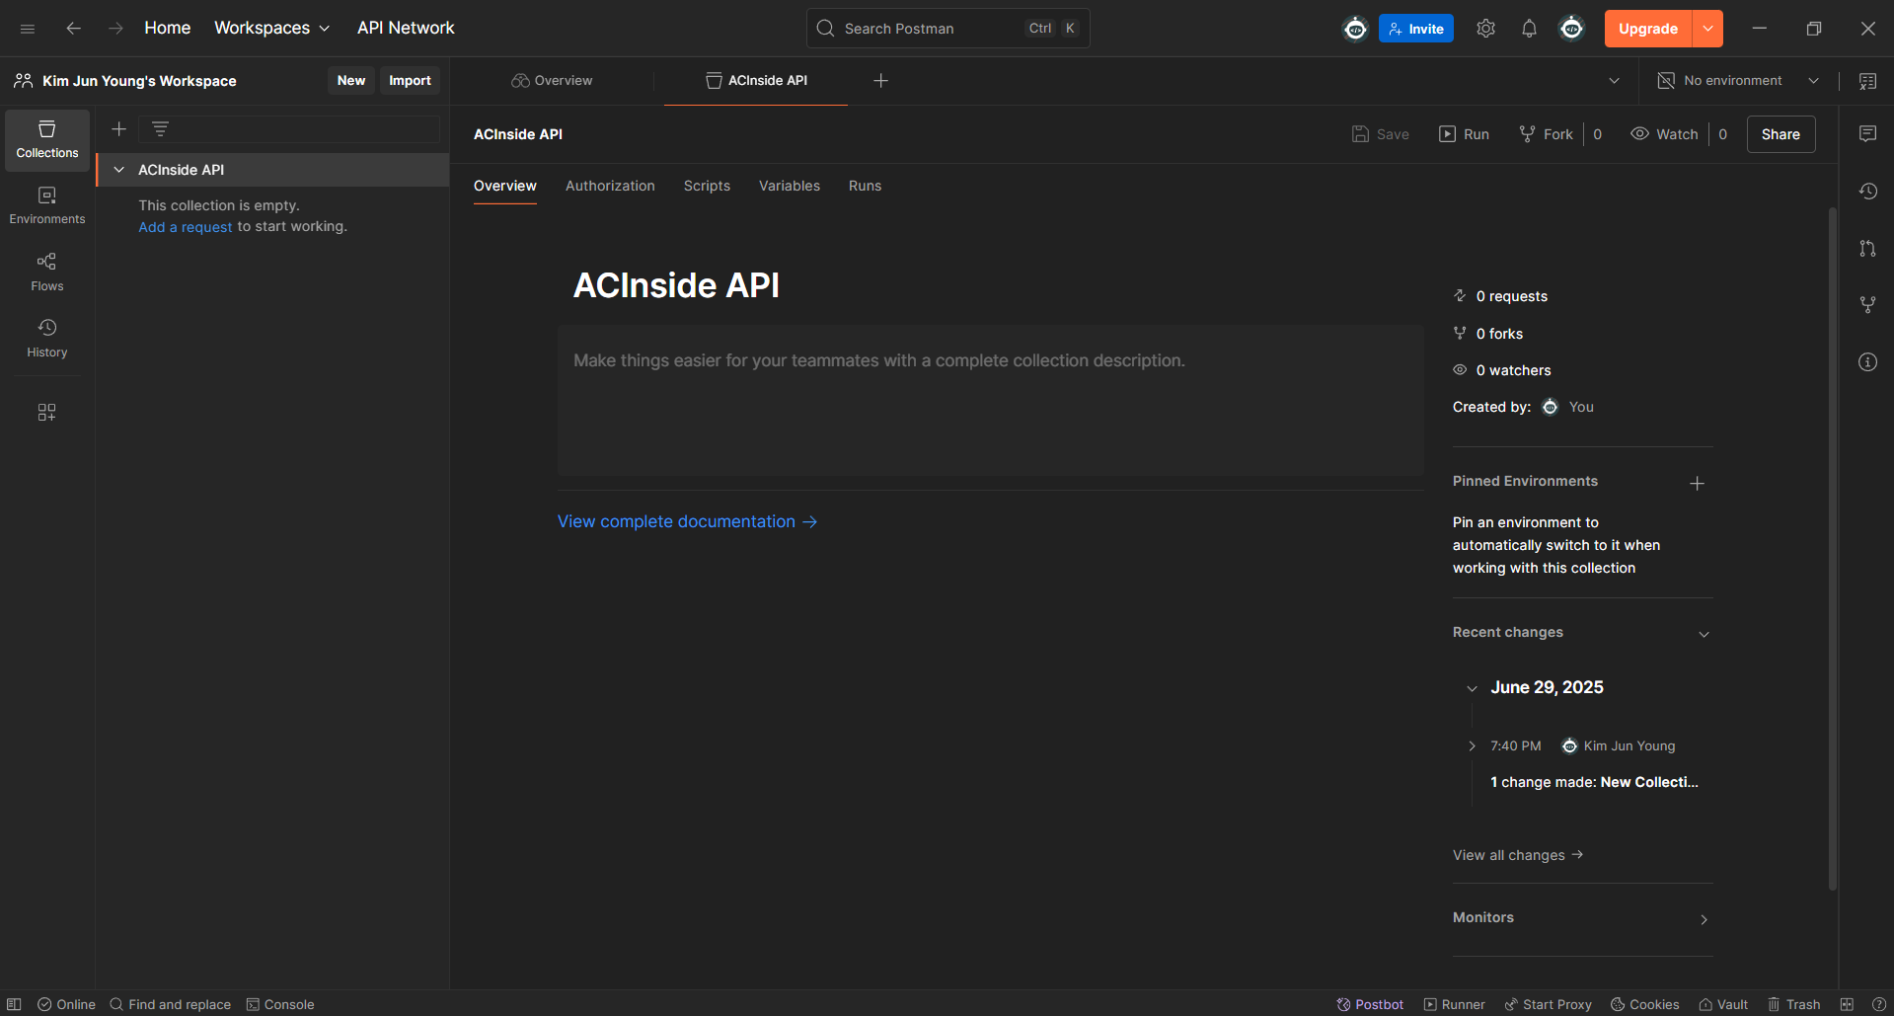Open Environments sidebar panel
The width and height of the screenshot is (1894, 1016).
[x=47, y=206]
